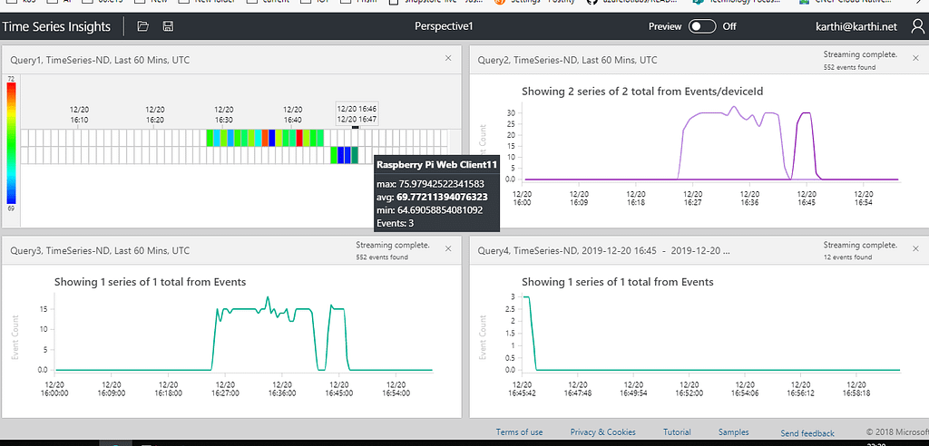Open the Samples link
Viewport: 929px width, 446px height.
733,432
